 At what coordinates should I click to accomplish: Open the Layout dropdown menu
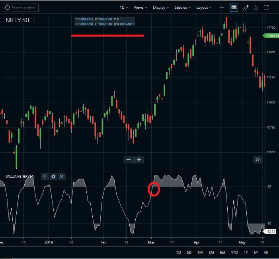[x=204, y=8]
